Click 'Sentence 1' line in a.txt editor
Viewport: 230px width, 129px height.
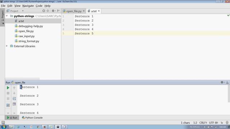84,16
